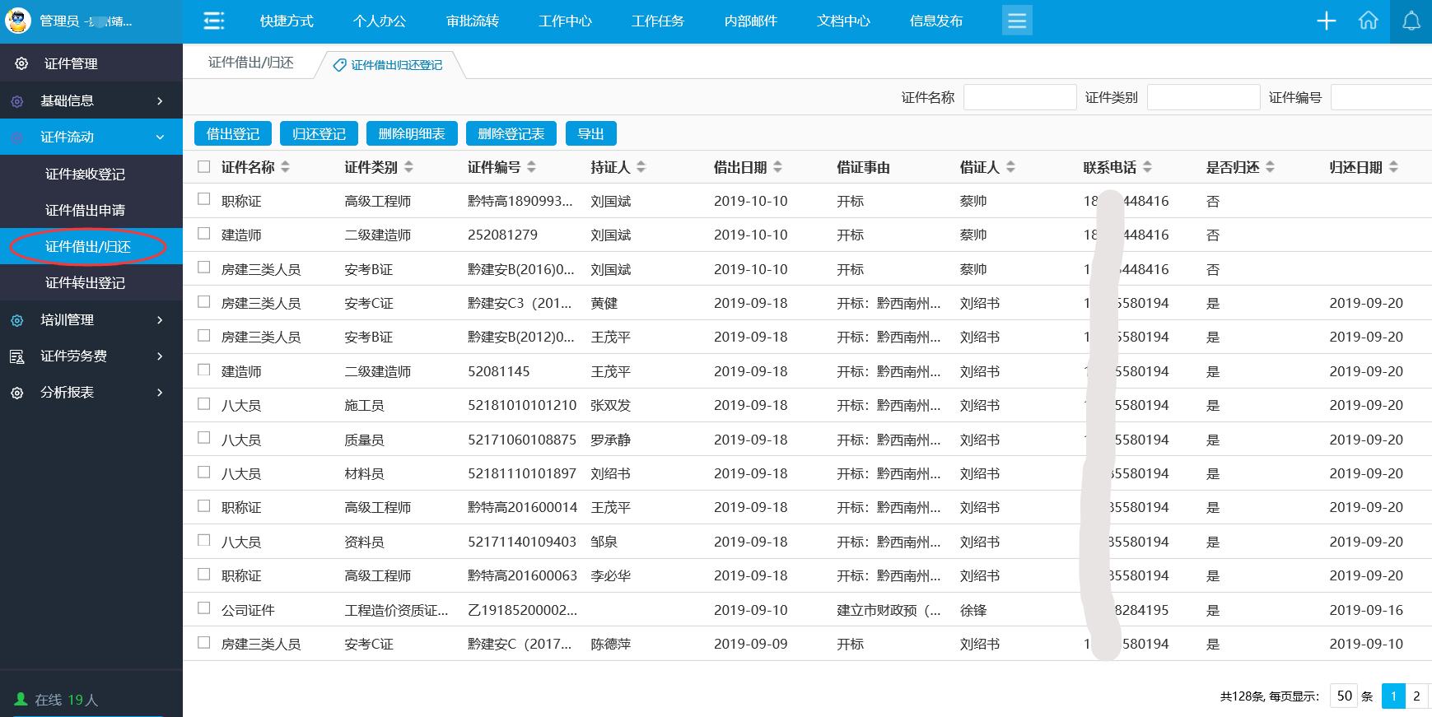Sort by 归还日期 column arrows
The height and width of the screenshot is (717, 1432).
(1393, 167)
